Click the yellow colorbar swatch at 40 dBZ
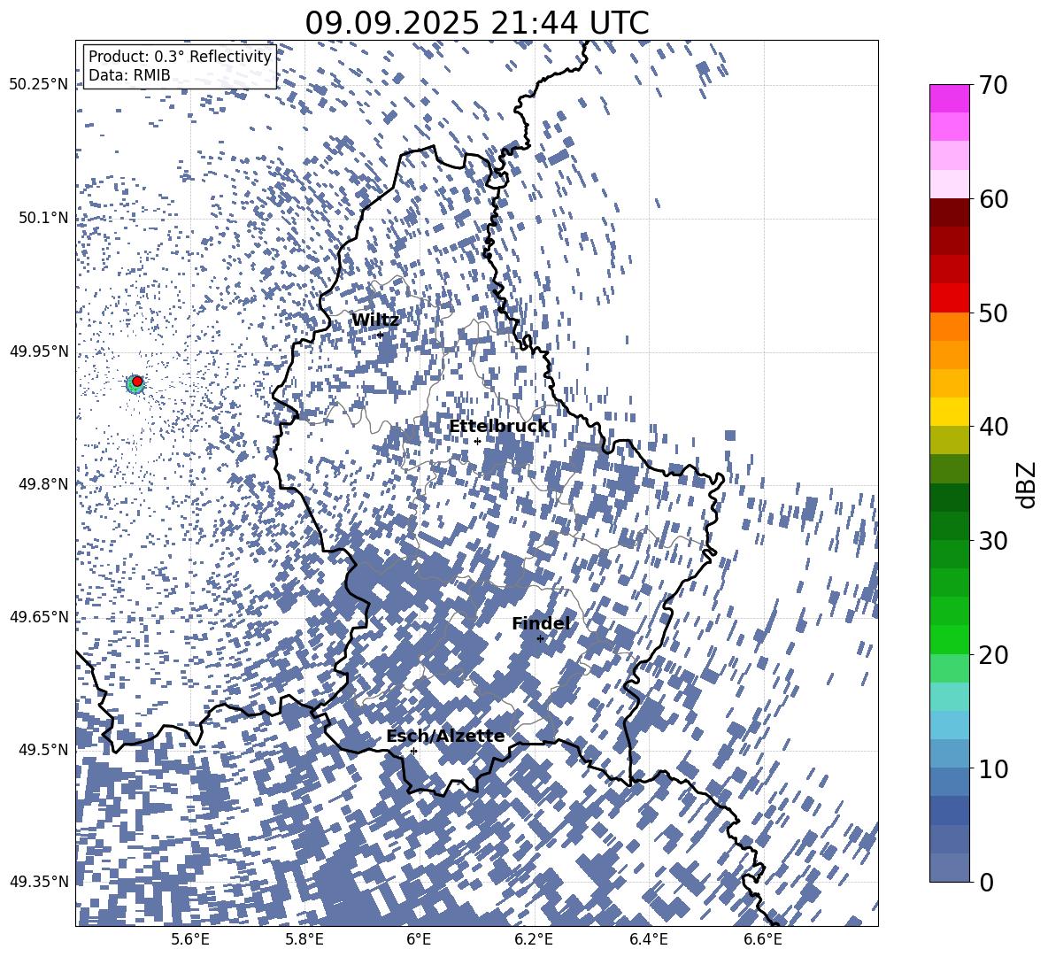 click(949, 412)
